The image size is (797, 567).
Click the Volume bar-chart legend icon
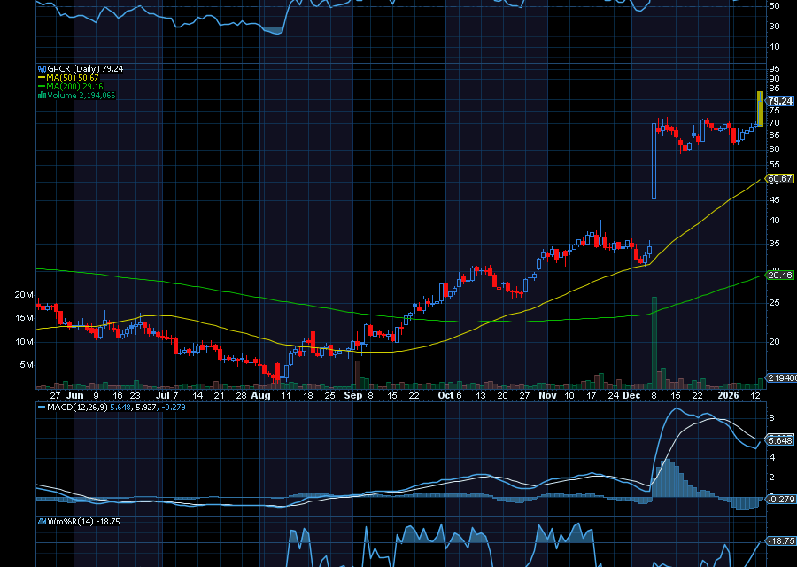[41, 96]
